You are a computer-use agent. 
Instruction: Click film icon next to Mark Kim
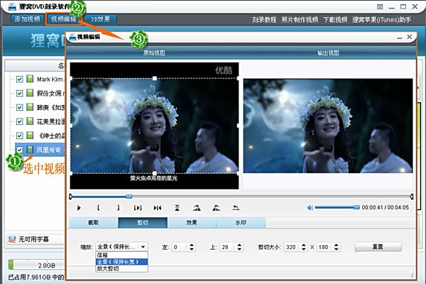point(30,79)
